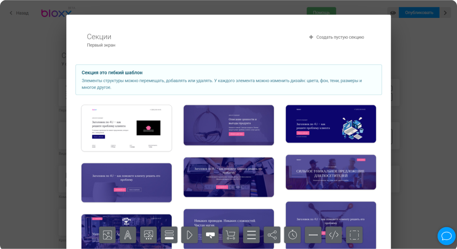This screenshot has width=457, height=249.
Task: Select the HTML code embed icon
Action: coord(334,235)
